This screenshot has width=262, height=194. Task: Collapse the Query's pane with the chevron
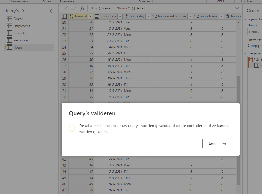point(51,11)
